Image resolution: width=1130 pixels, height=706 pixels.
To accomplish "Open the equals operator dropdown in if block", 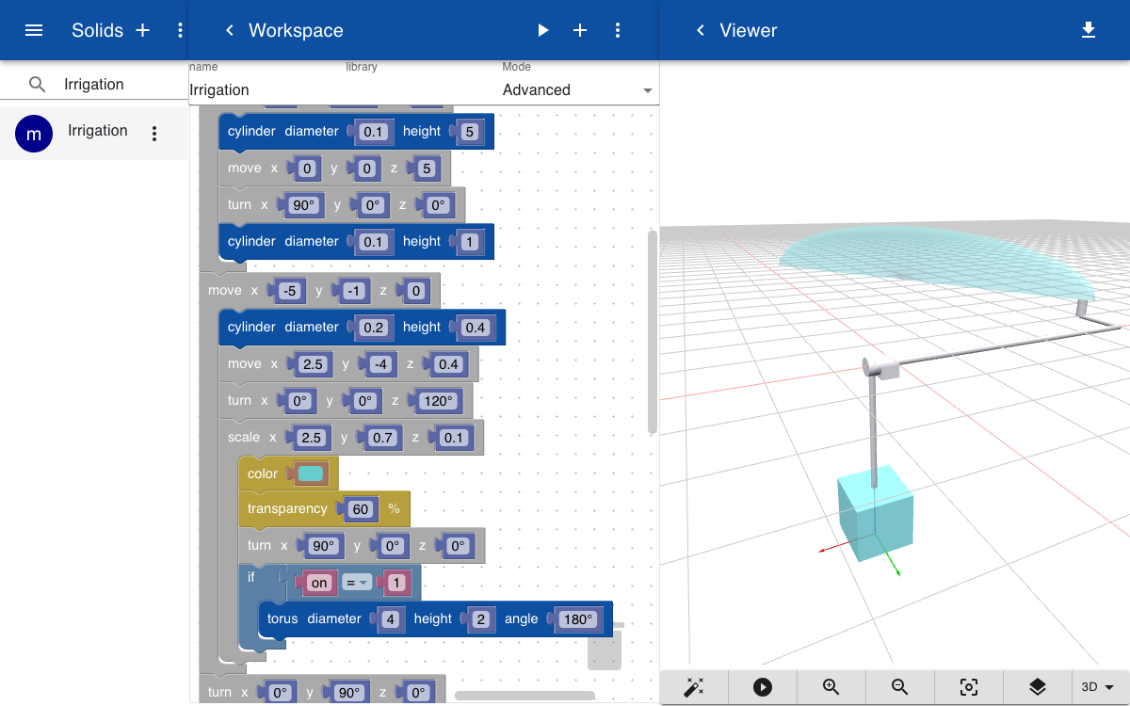I will (x=355, y=583).
